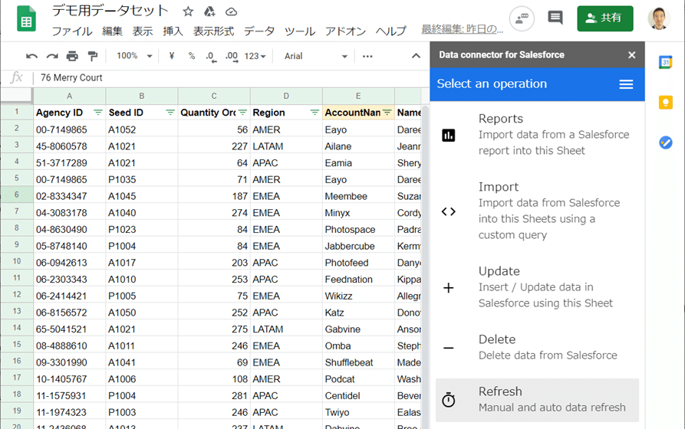Image resolution: width=685 pixels, height=429 pixels.
Task: Open the 123 number format dropdown
Action: click(255, 56)
